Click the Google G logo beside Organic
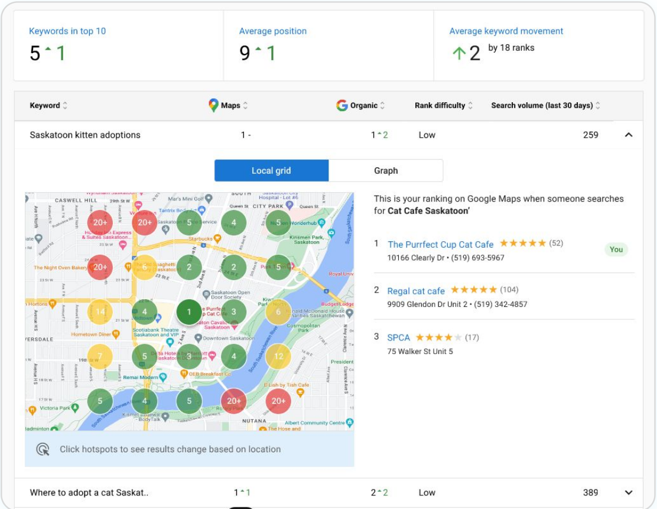The image size is (657, 509). tap(342, 105)
